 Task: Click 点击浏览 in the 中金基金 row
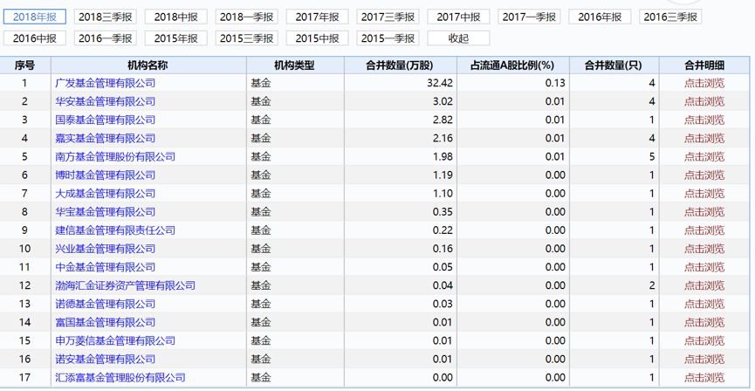(x=704, y=267)
